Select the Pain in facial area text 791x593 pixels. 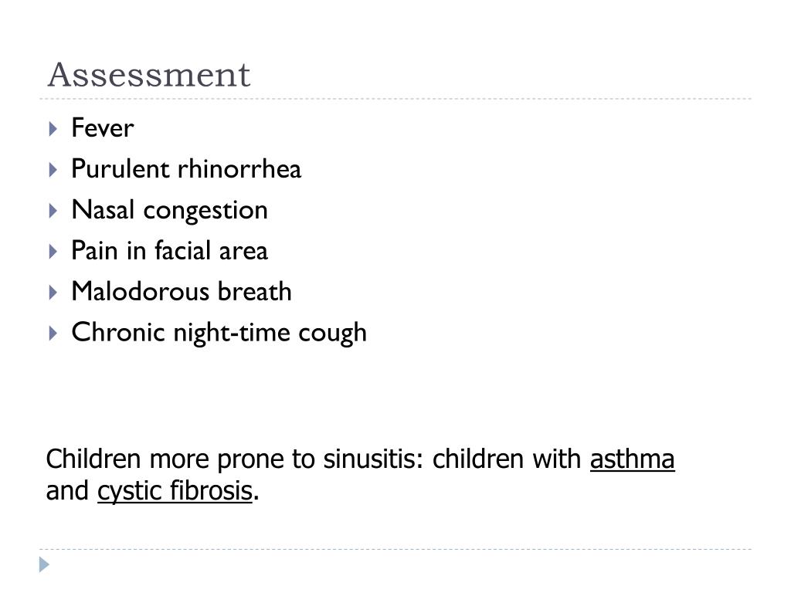tap(169, 250)
